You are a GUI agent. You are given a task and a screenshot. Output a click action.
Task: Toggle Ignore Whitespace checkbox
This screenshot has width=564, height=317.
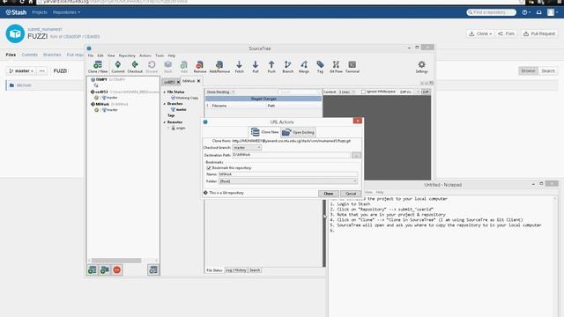click(x=363, y=92)
